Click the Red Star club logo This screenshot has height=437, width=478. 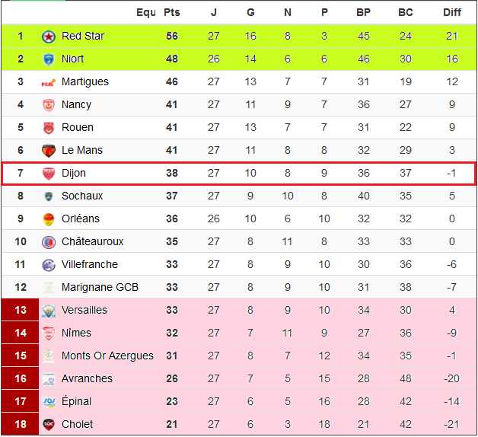(49, 36)
